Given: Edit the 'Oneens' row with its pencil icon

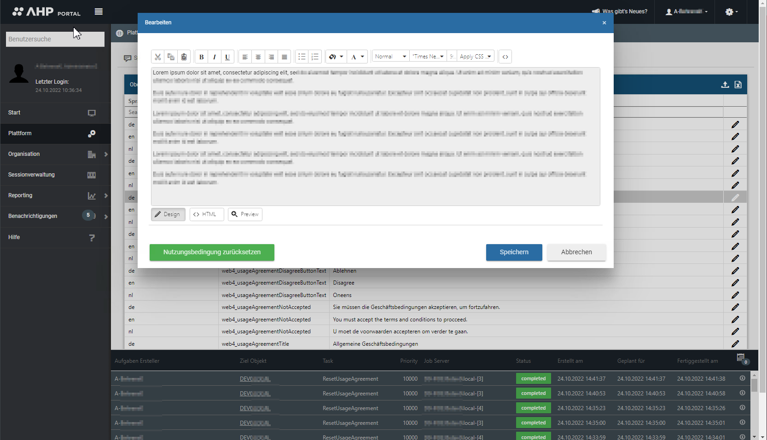Looking at the screenshot, I should point(735,295).
